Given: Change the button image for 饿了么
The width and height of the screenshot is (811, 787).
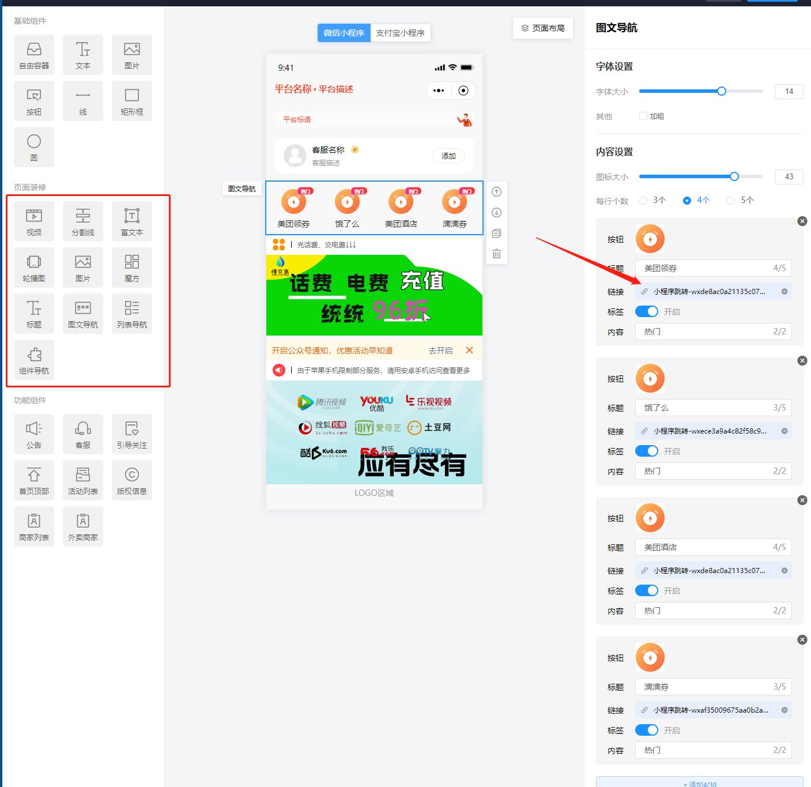Looking at the screenshot, I should [x=650, y=378].
